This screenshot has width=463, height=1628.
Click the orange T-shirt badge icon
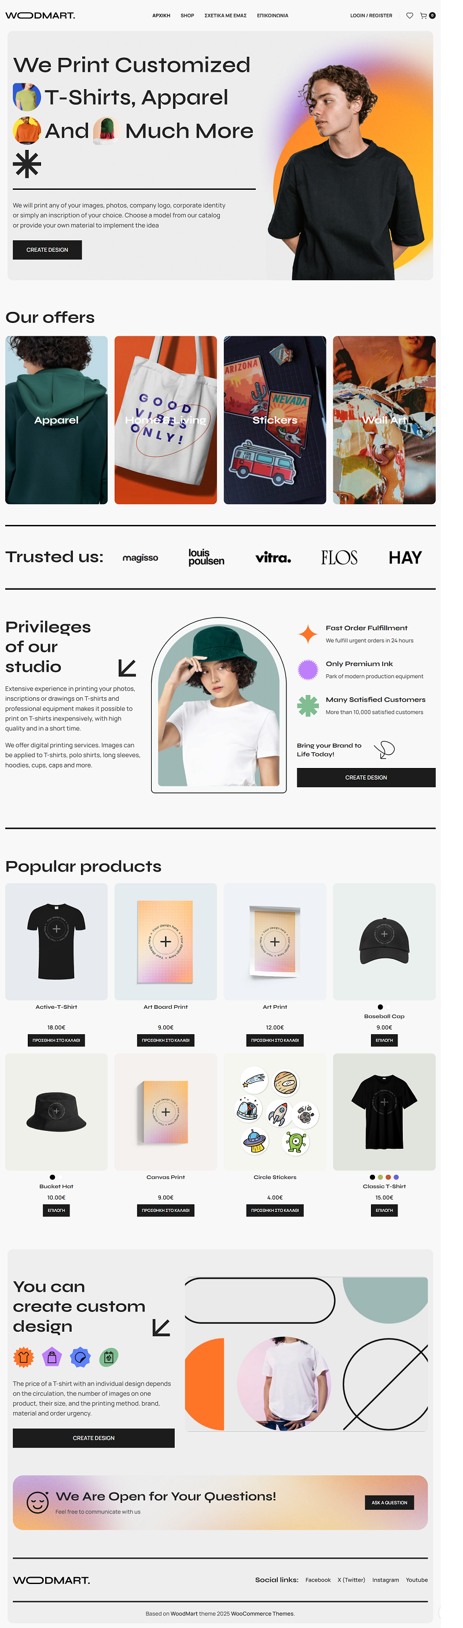[x=23, y=1357]
